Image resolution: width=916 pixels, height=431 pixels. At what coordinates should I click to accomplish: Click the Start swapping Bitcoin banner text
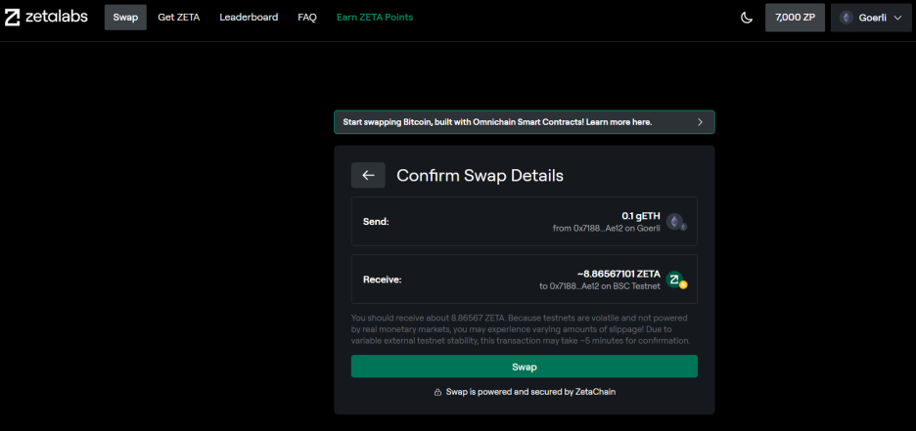tap(497, 122)
